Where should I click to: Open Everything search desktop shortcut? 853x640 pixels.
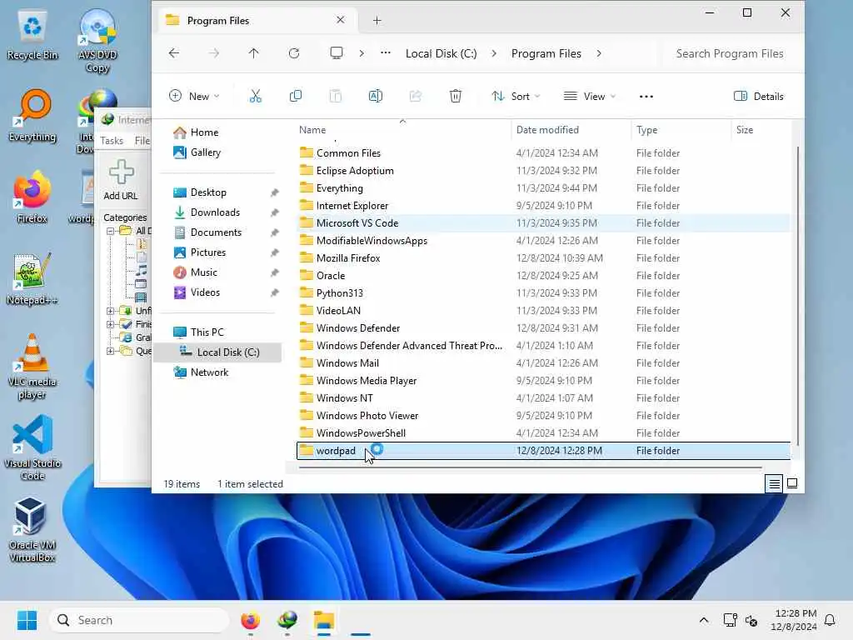click(x=32, y=116)
